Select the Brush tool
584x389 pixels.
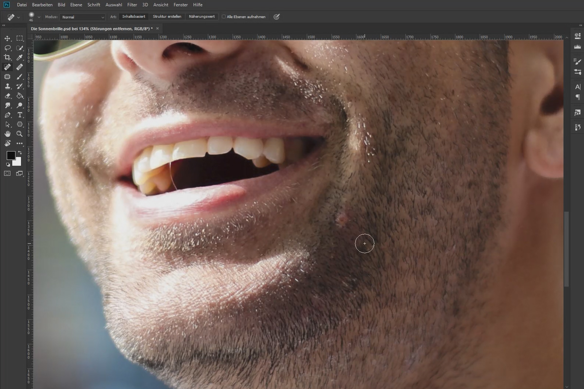(20, 76)
